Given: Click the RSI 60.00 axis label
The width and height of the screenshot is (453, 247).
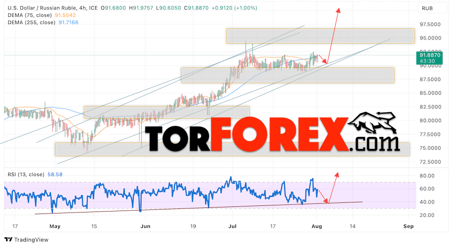Looking at the screenshot, I should (x=427, y=189).
